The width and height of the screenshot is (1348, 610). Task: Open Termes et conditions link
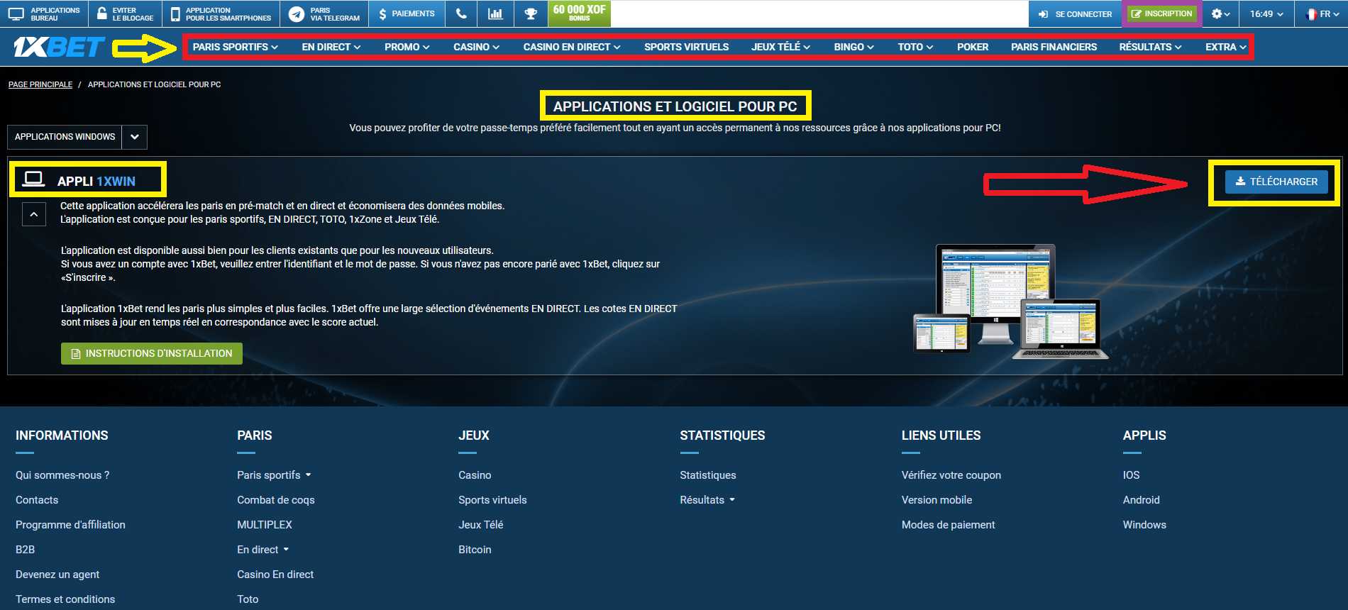[65, 599]
